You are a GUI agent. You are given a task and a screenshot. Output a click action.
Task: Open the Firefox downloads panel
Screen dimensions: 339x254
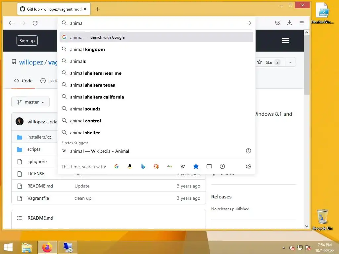[x=289, y=23]
